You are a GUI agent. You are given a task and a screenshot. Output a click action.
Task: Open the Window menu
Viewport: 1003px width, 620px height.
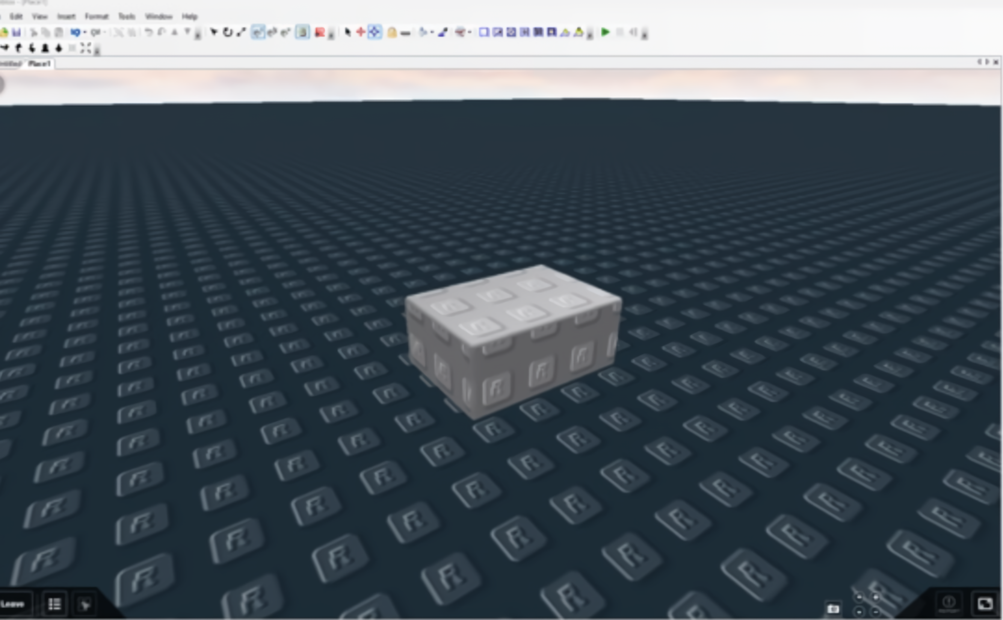pyautogui.click(x=159, y=17)
